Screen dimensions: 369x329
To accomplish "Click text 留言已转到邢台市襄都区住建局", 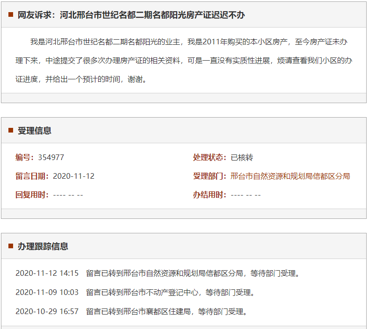I will 138,312.
